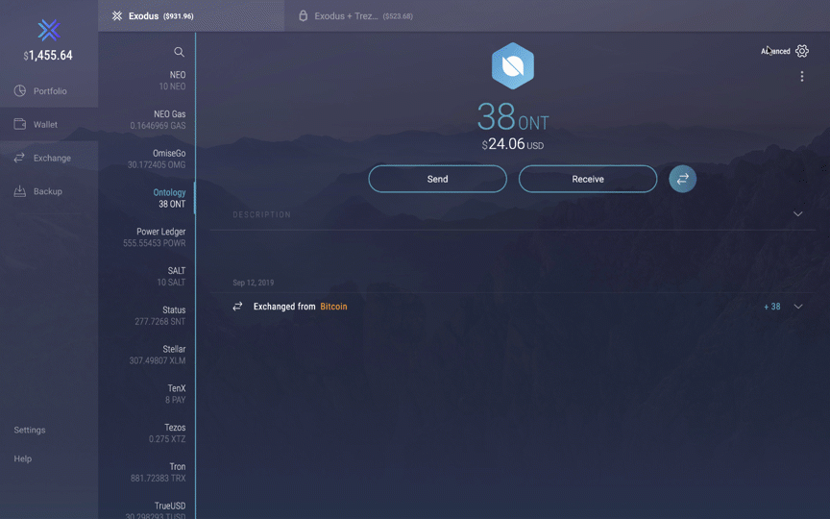This screenshot has width=830, height=519.
Task: Click the Backup icon in sidebar
Action: coord(19,191)
